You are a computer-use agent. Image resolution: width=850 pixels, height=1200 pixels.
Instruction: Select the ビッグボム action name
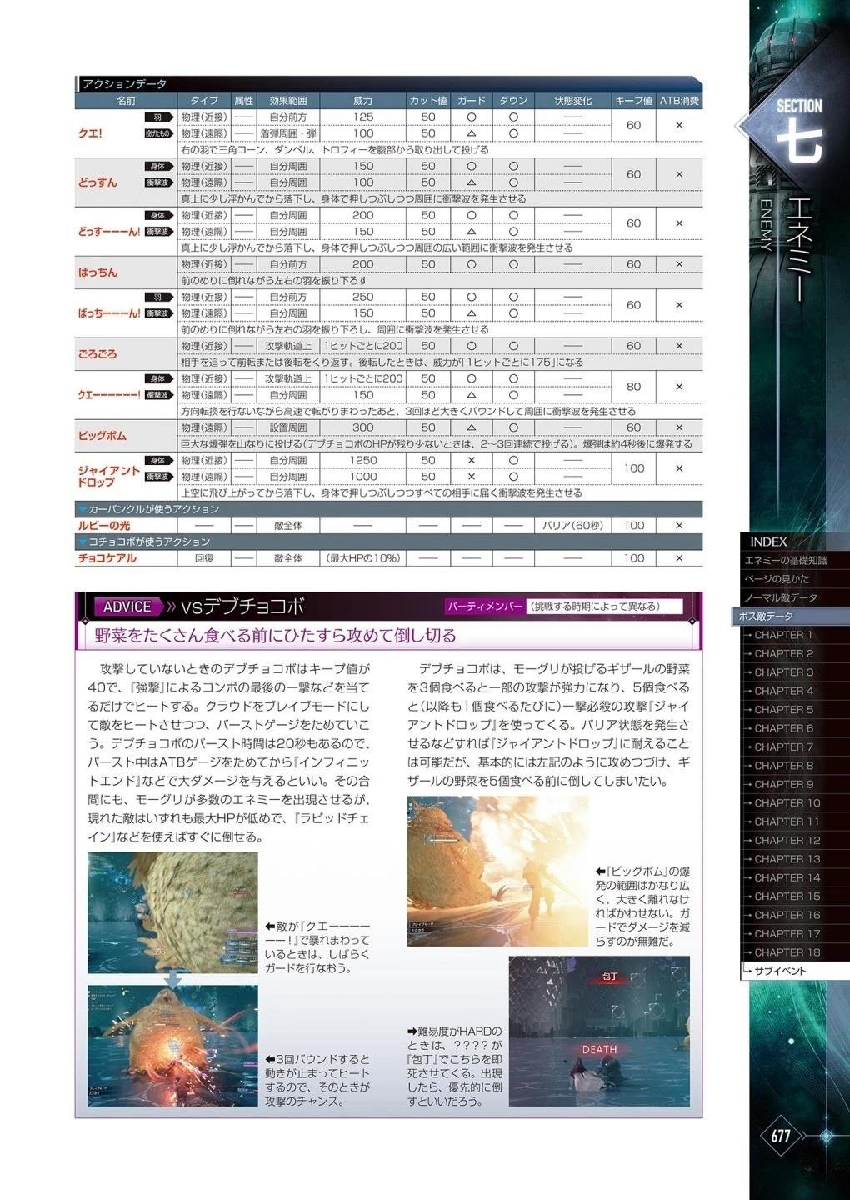pos(102,436)
